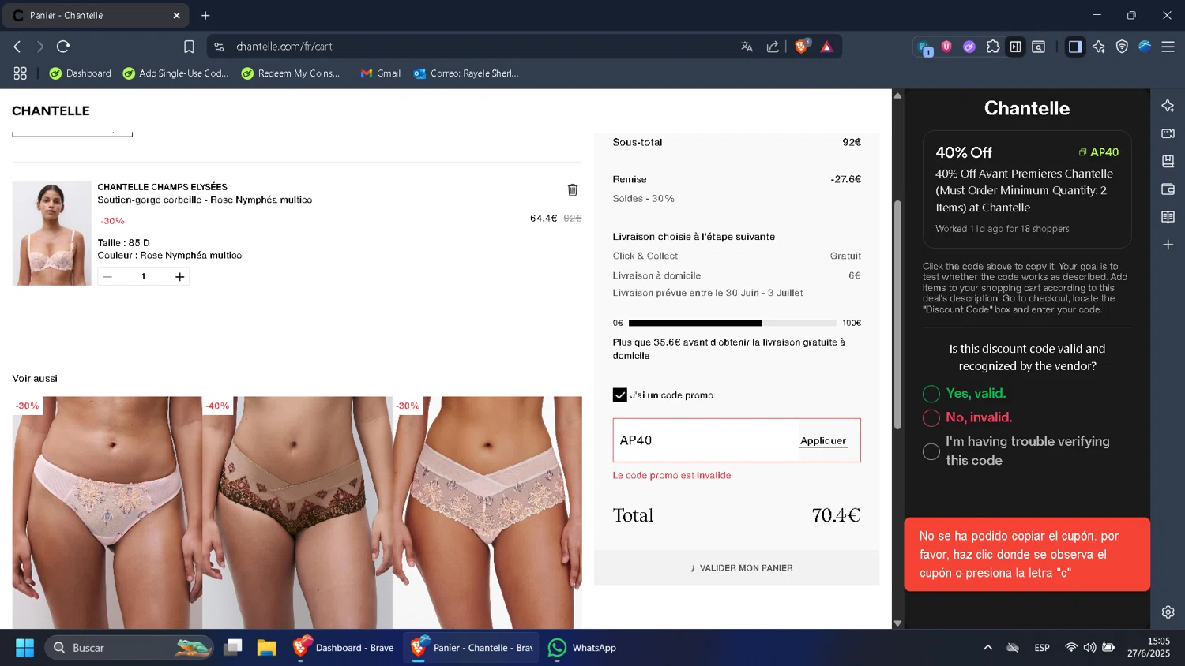Click the page vertical scrollbar
Viewport: 1185px width, 666px height.
coord(897,316)
